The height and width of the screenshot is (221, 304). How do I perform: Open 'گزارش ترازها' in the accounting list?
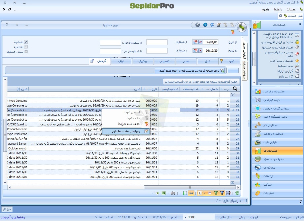[x=285, y=71]
